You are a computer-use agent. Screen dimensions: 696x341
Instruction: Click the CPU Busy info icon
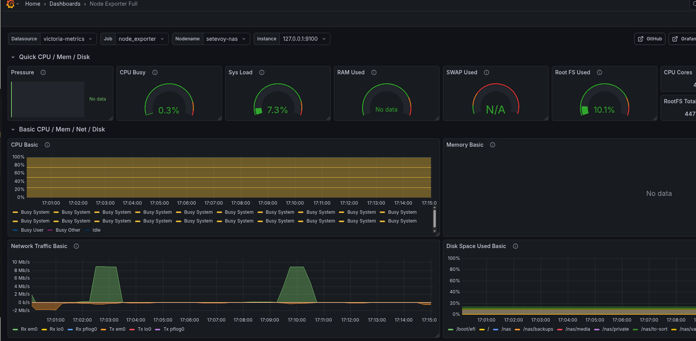coord(155,72)
